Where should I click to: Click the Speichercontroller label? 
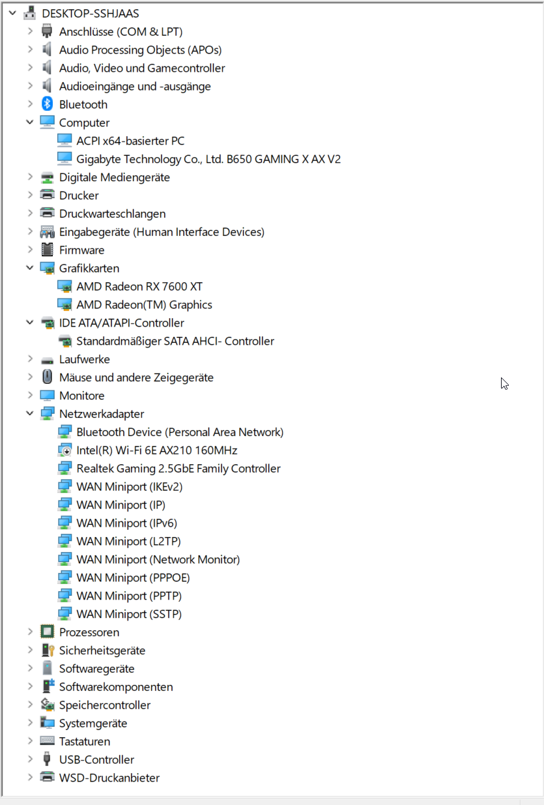(x=105, y=705)
